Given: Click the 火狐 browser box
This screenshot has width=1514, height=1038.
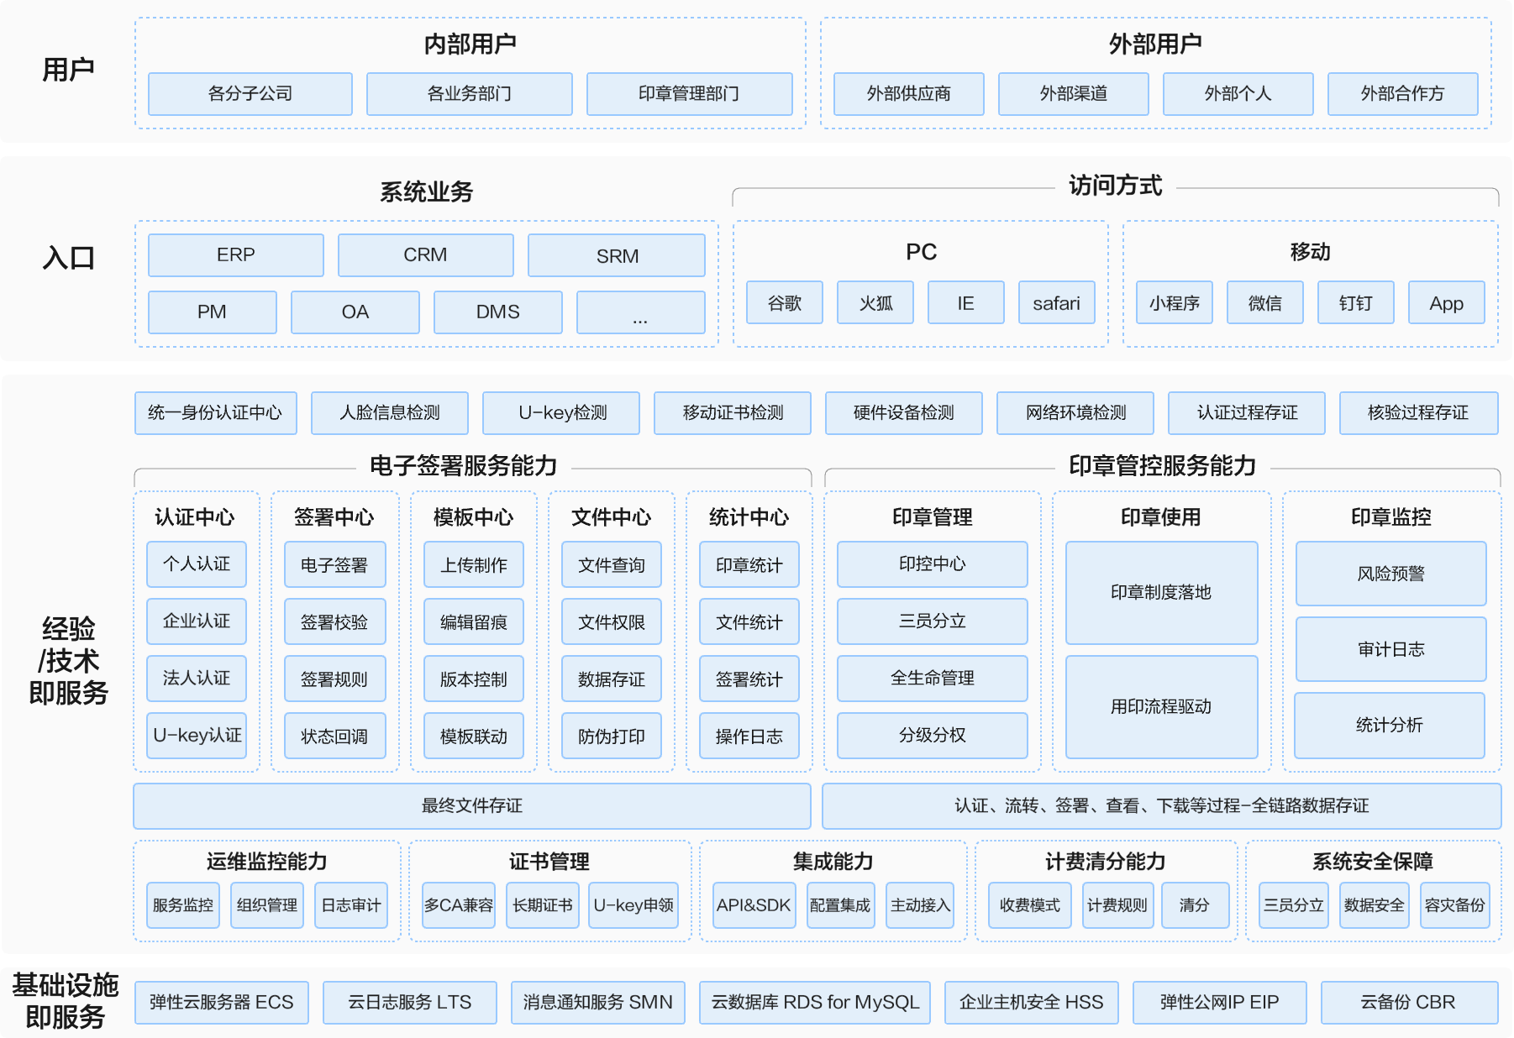Looking at the screenshot, I should 875,302.
